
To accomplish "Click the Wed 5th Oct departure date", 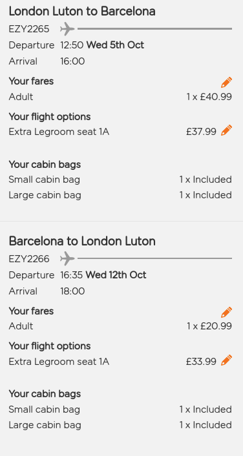I will coord(115,45).
